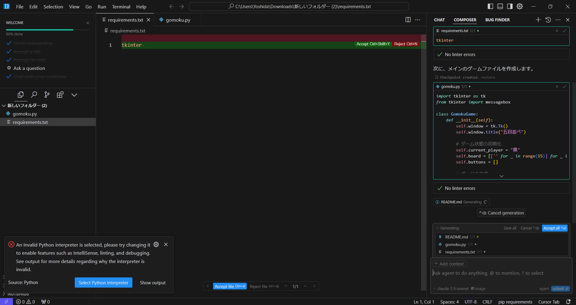Click the command center search path box
The height and width of the screenshot is (305, 576).
(299, 6)
